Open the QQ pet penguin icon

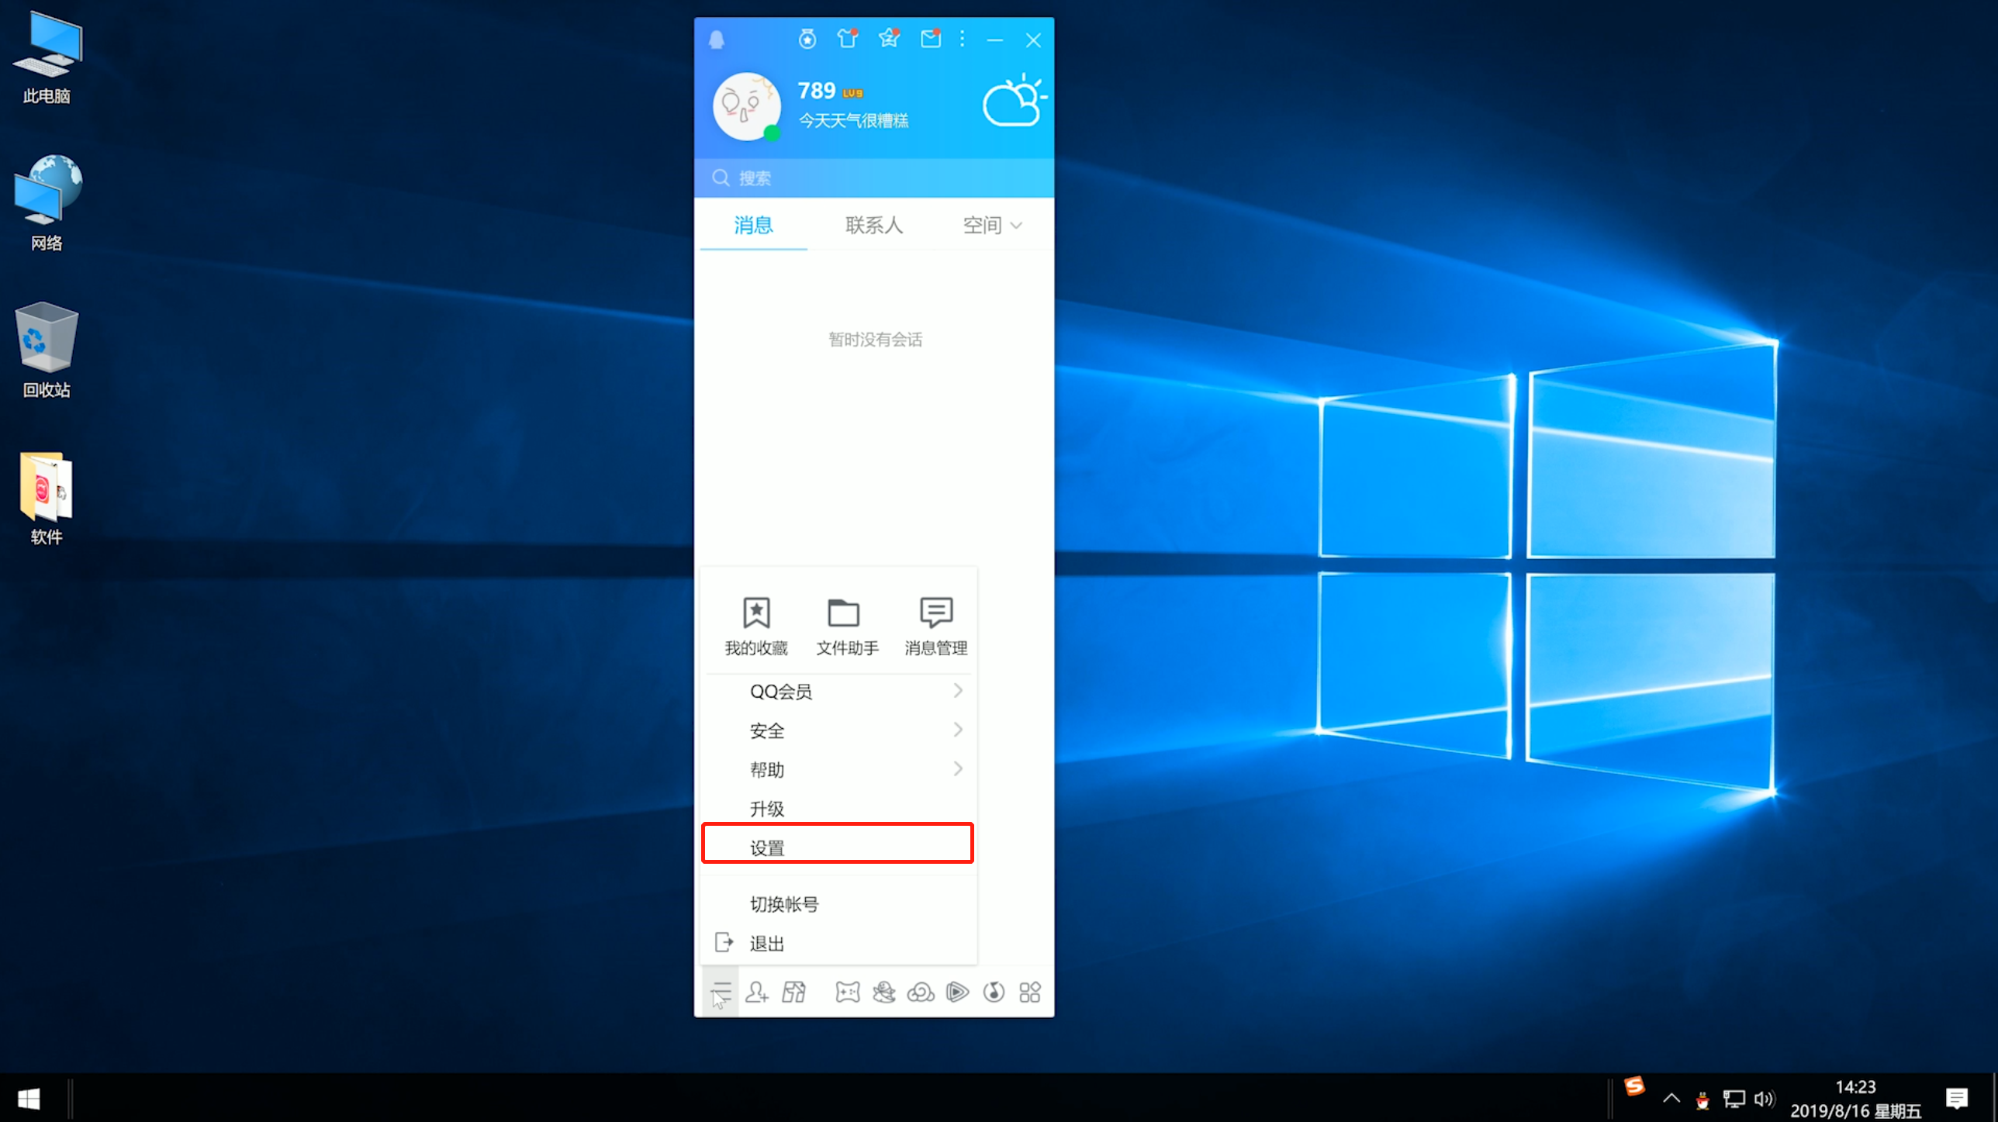883,992
